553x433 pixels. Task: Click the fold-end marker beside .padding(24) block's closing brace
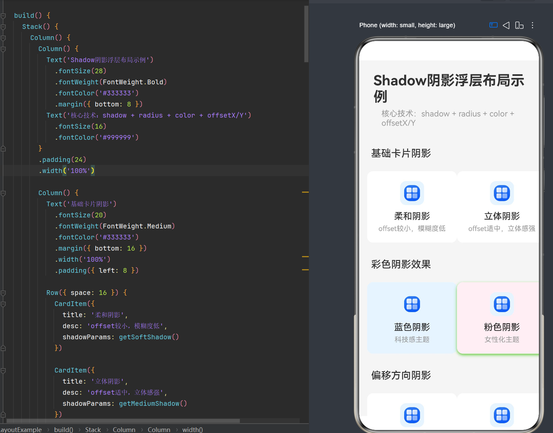coord(3,148)
